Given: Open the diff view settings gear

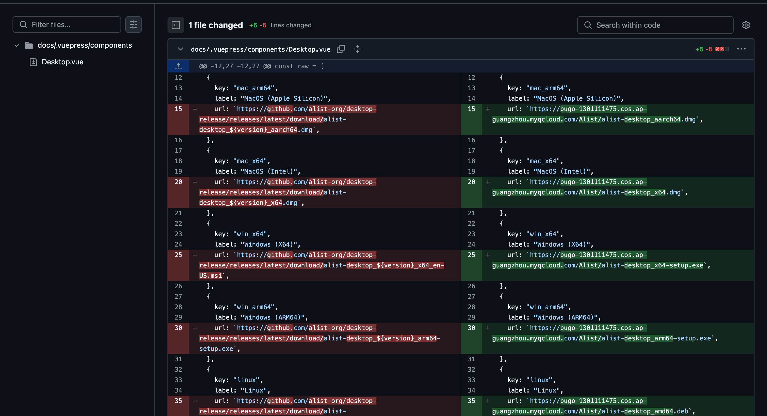Looking at the screenshot, I should point(746,25).
